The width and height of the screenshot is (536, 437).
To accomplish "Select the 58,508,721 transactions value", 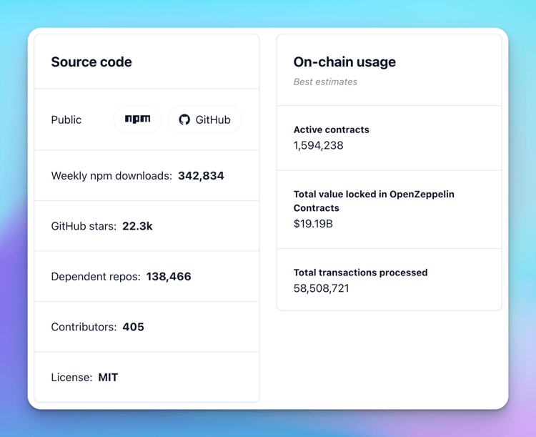I will click(322, 288).
